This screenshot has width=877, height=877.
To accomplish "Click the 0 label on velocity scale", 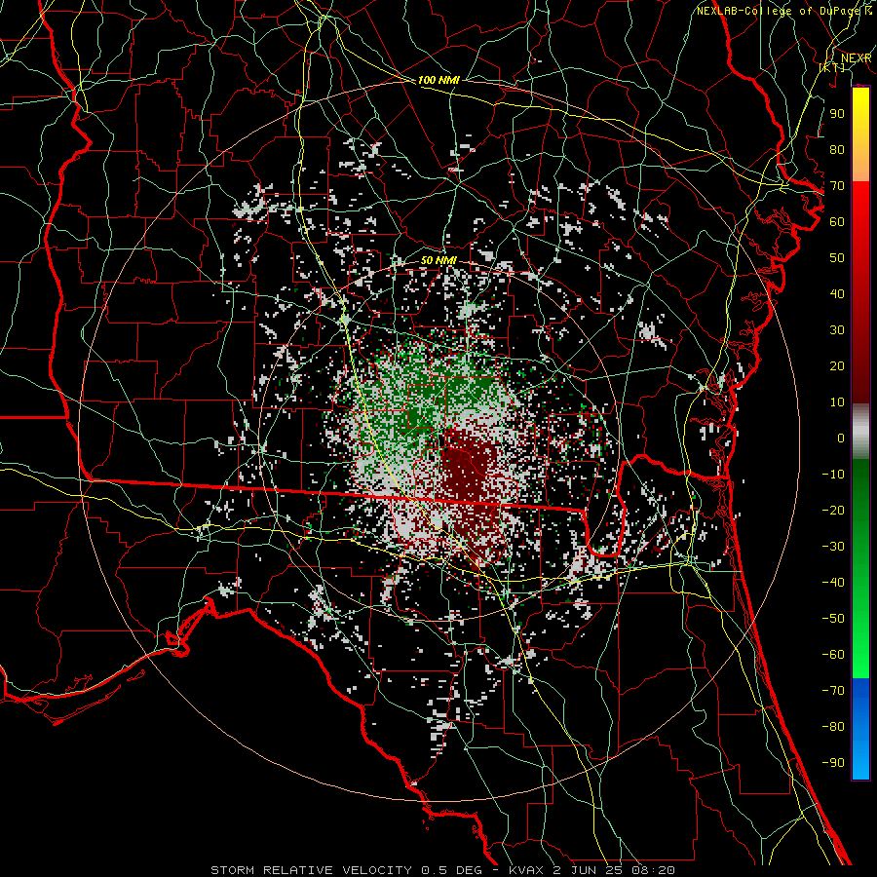I will (x=841, y=438).
